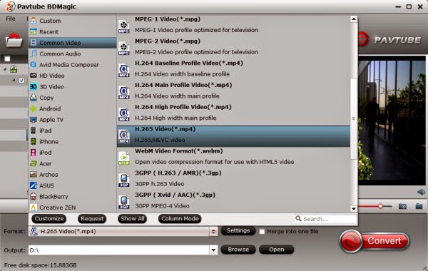Viewport: 428px width, 271px height.
Task: Choose the Common Audio category
Action: [72, 53]
